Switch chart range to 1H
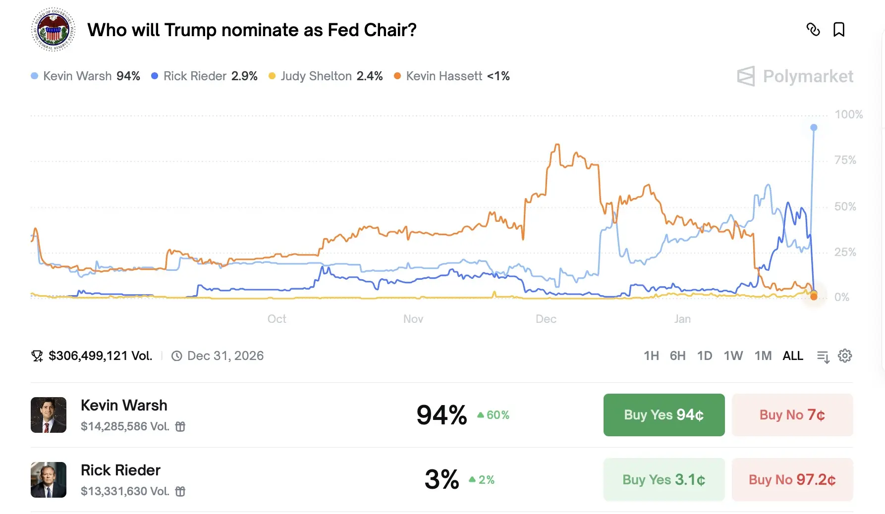Image resolution: width=885 pixels, height=514 pixels. [651, 356]
